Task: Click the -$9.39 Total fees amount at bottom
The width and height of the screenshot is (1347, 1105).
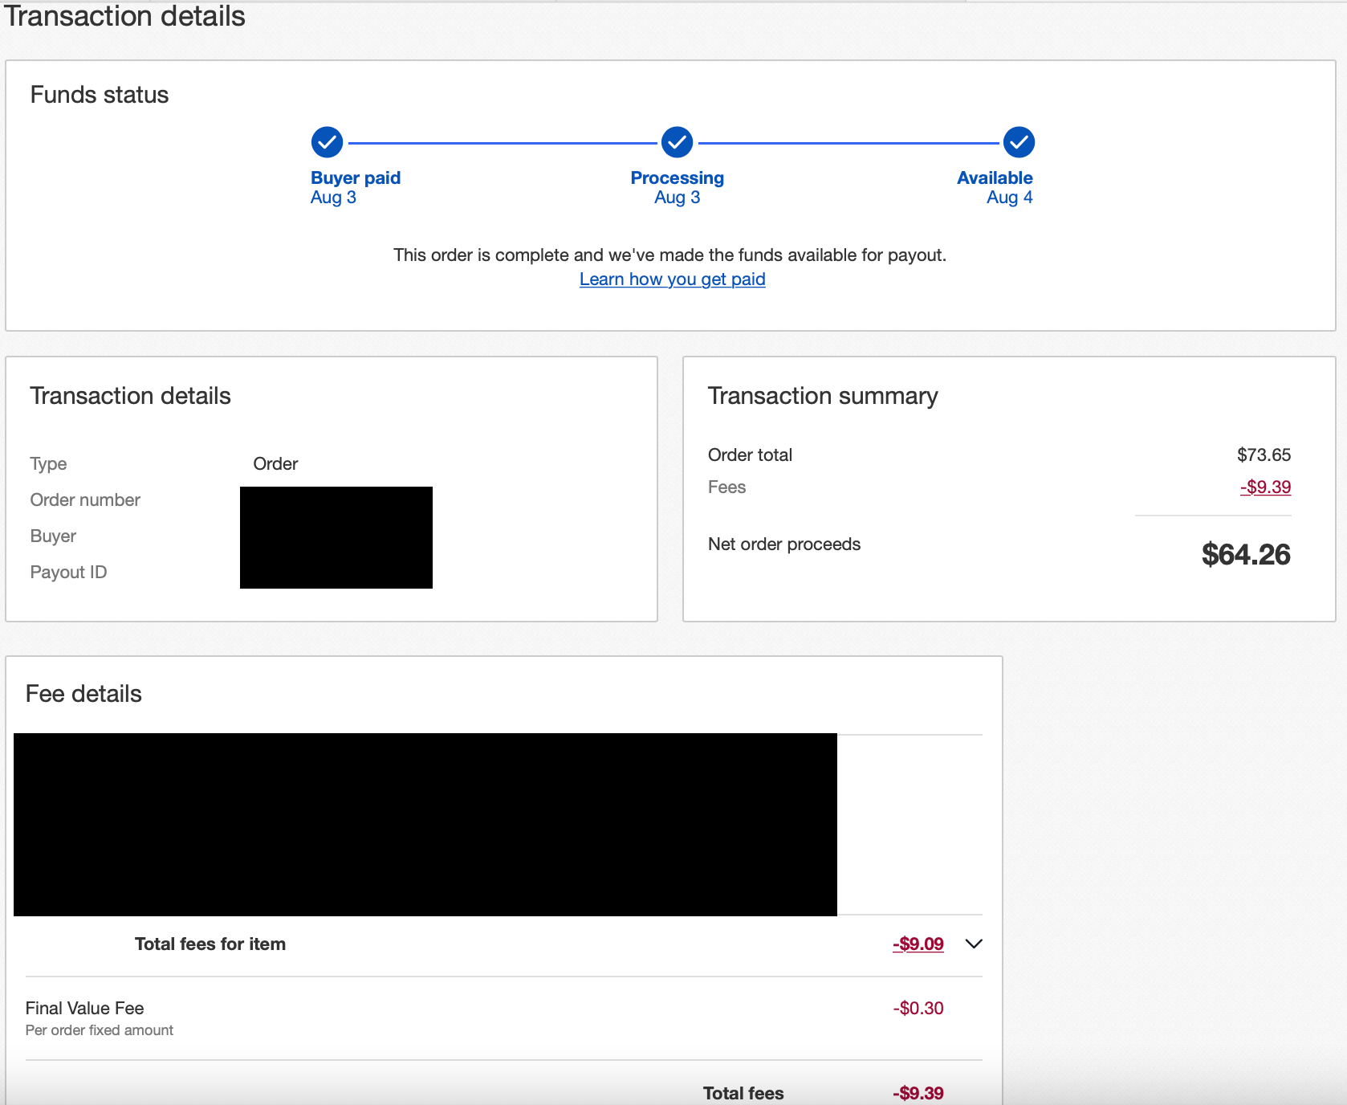Action: tap(918, 1093)
